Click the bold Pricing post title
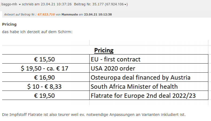The image size is (211, 121). tap(9, 24)
